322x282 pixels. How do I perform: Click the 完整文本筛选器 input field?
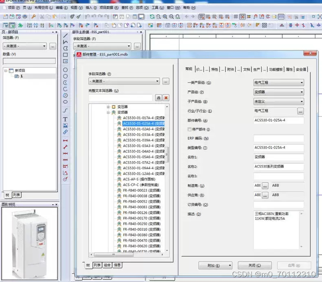[x=121, y=98]
